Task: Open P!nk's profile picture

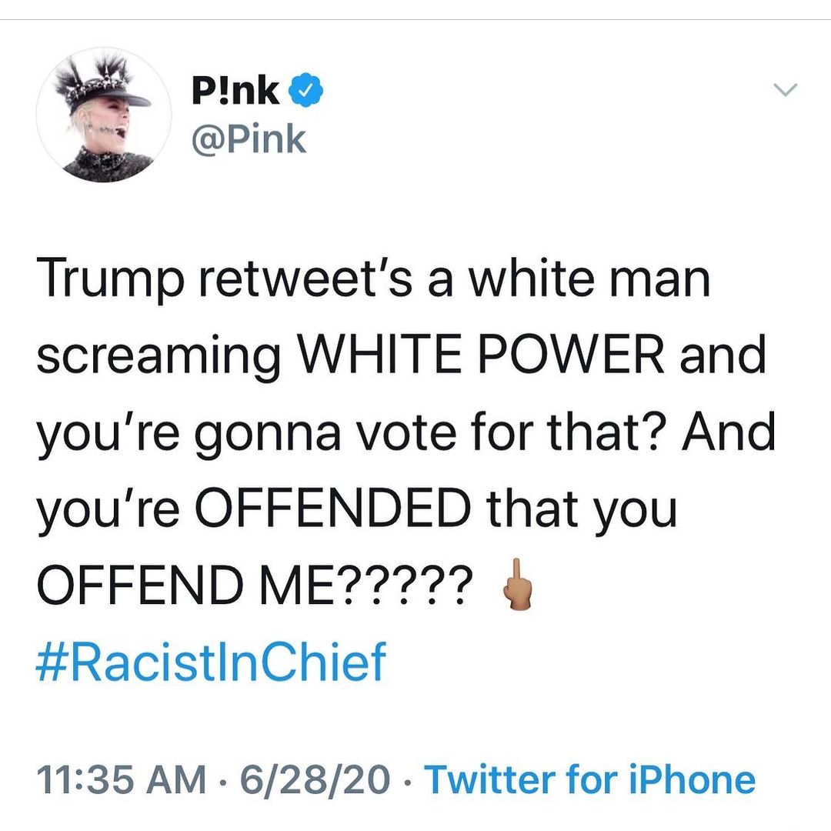Action: pyautogui.click(x=104, y=116)
